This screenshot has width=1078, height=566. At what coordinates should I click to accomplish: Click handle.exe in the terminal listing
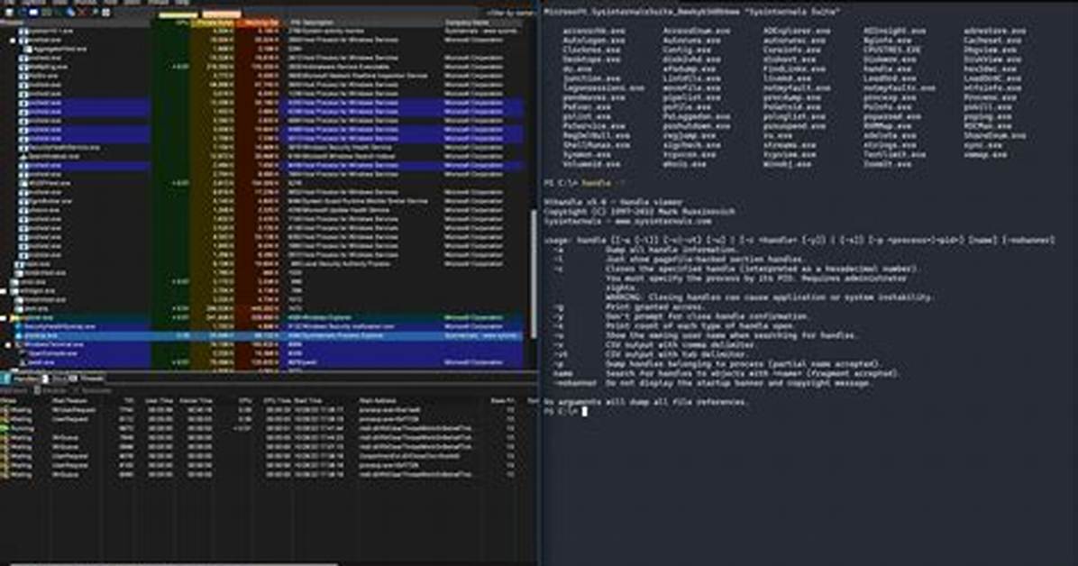888,68
